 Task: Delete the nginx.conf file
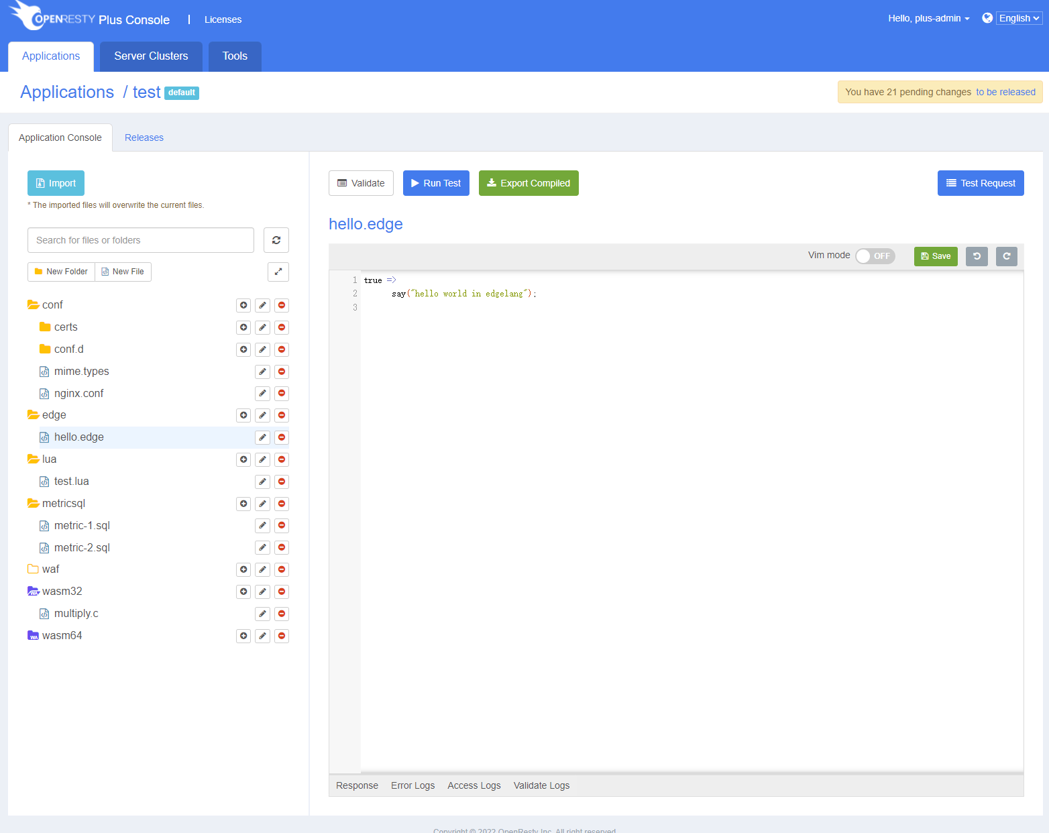click(x=282, y=393)
